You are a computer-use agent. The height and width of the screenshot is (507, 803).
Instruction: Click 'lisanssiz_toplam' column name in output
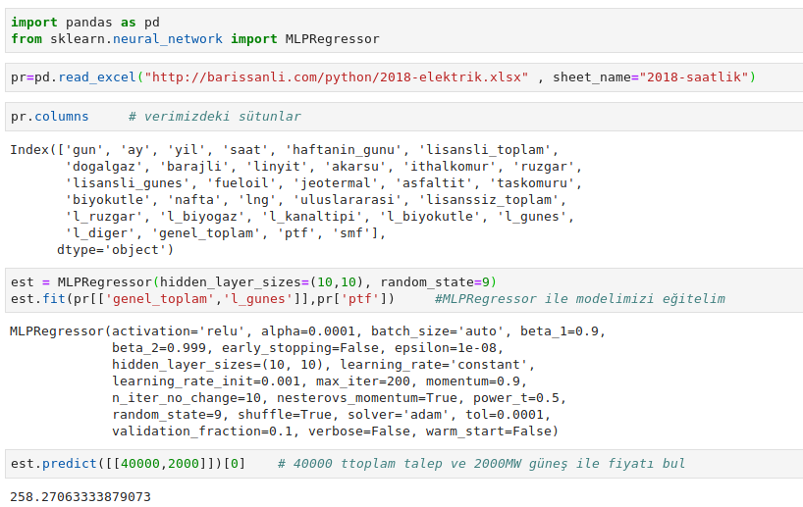[490, 200]
